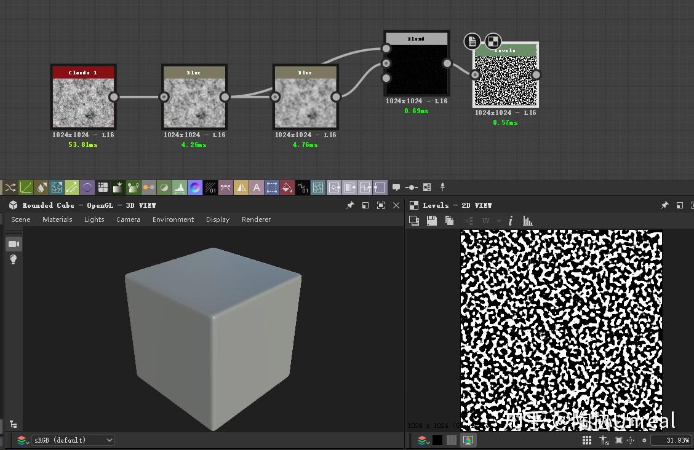
Task: Click the black background color swatch in the 2D view
Action: tap(439, 440)
